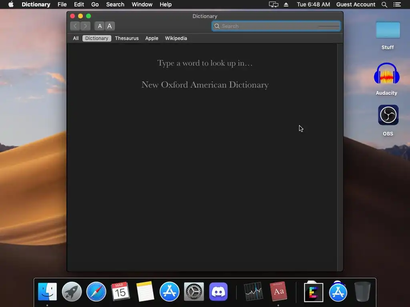This screenshot has height=307, width=410.
Task: Switch to the Wikipedia tab
Action: (176, 38)
